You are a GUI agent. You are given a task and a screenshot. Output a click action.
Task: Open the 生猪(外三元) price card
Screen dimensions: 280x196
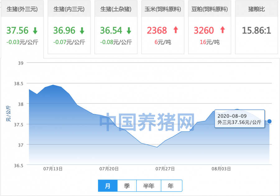[22, 26]
